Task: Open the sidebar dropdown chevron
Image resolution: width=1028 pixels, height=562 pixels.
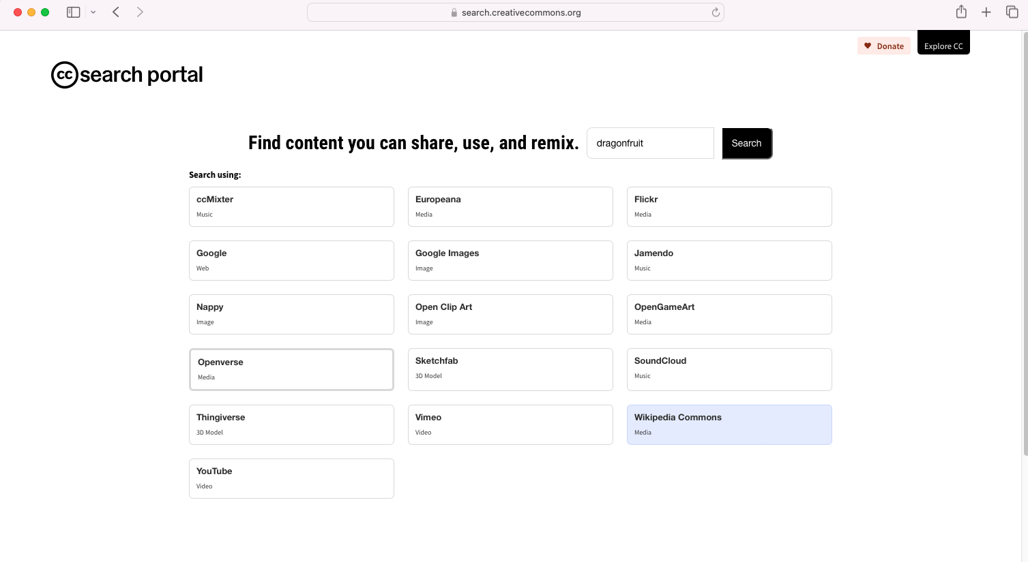Action: [93, 12]
